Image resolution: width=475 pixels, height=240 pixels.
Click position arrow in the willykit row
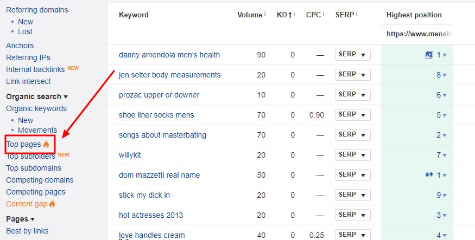click(445, 155)
